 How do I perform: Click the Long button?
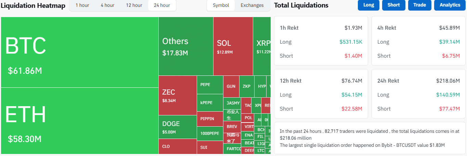pos(368,5)
